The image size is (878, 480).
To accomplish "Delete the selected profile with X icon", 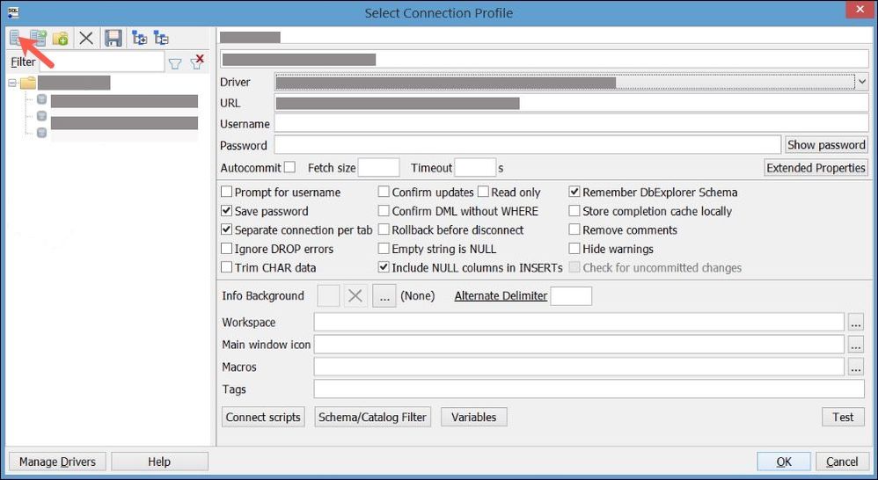I will pyautogui.click(x=85, y=38).
